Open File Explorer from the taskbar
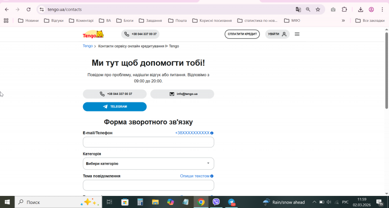 coord(155,202)
